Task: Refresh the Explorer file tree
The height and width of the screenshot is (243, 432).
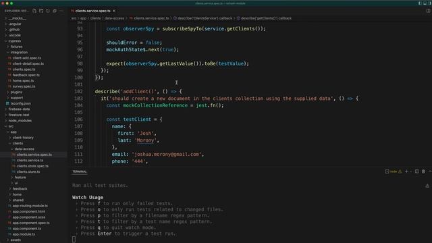Action: tap(48, 11)
